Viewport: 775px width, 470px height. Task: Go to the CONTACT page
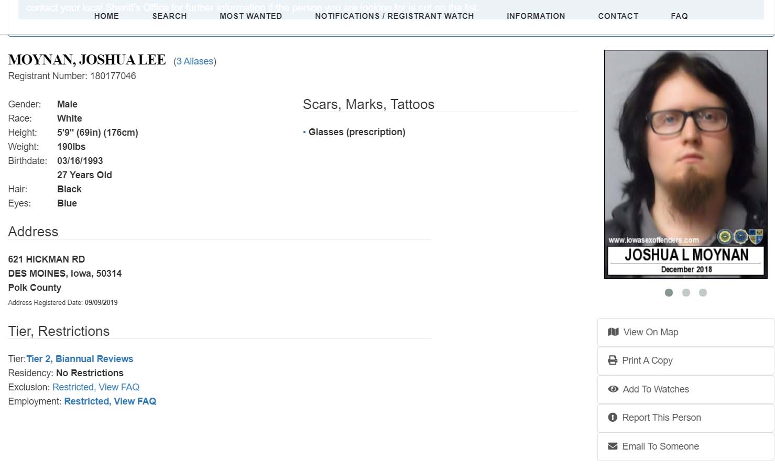(618, 16)
